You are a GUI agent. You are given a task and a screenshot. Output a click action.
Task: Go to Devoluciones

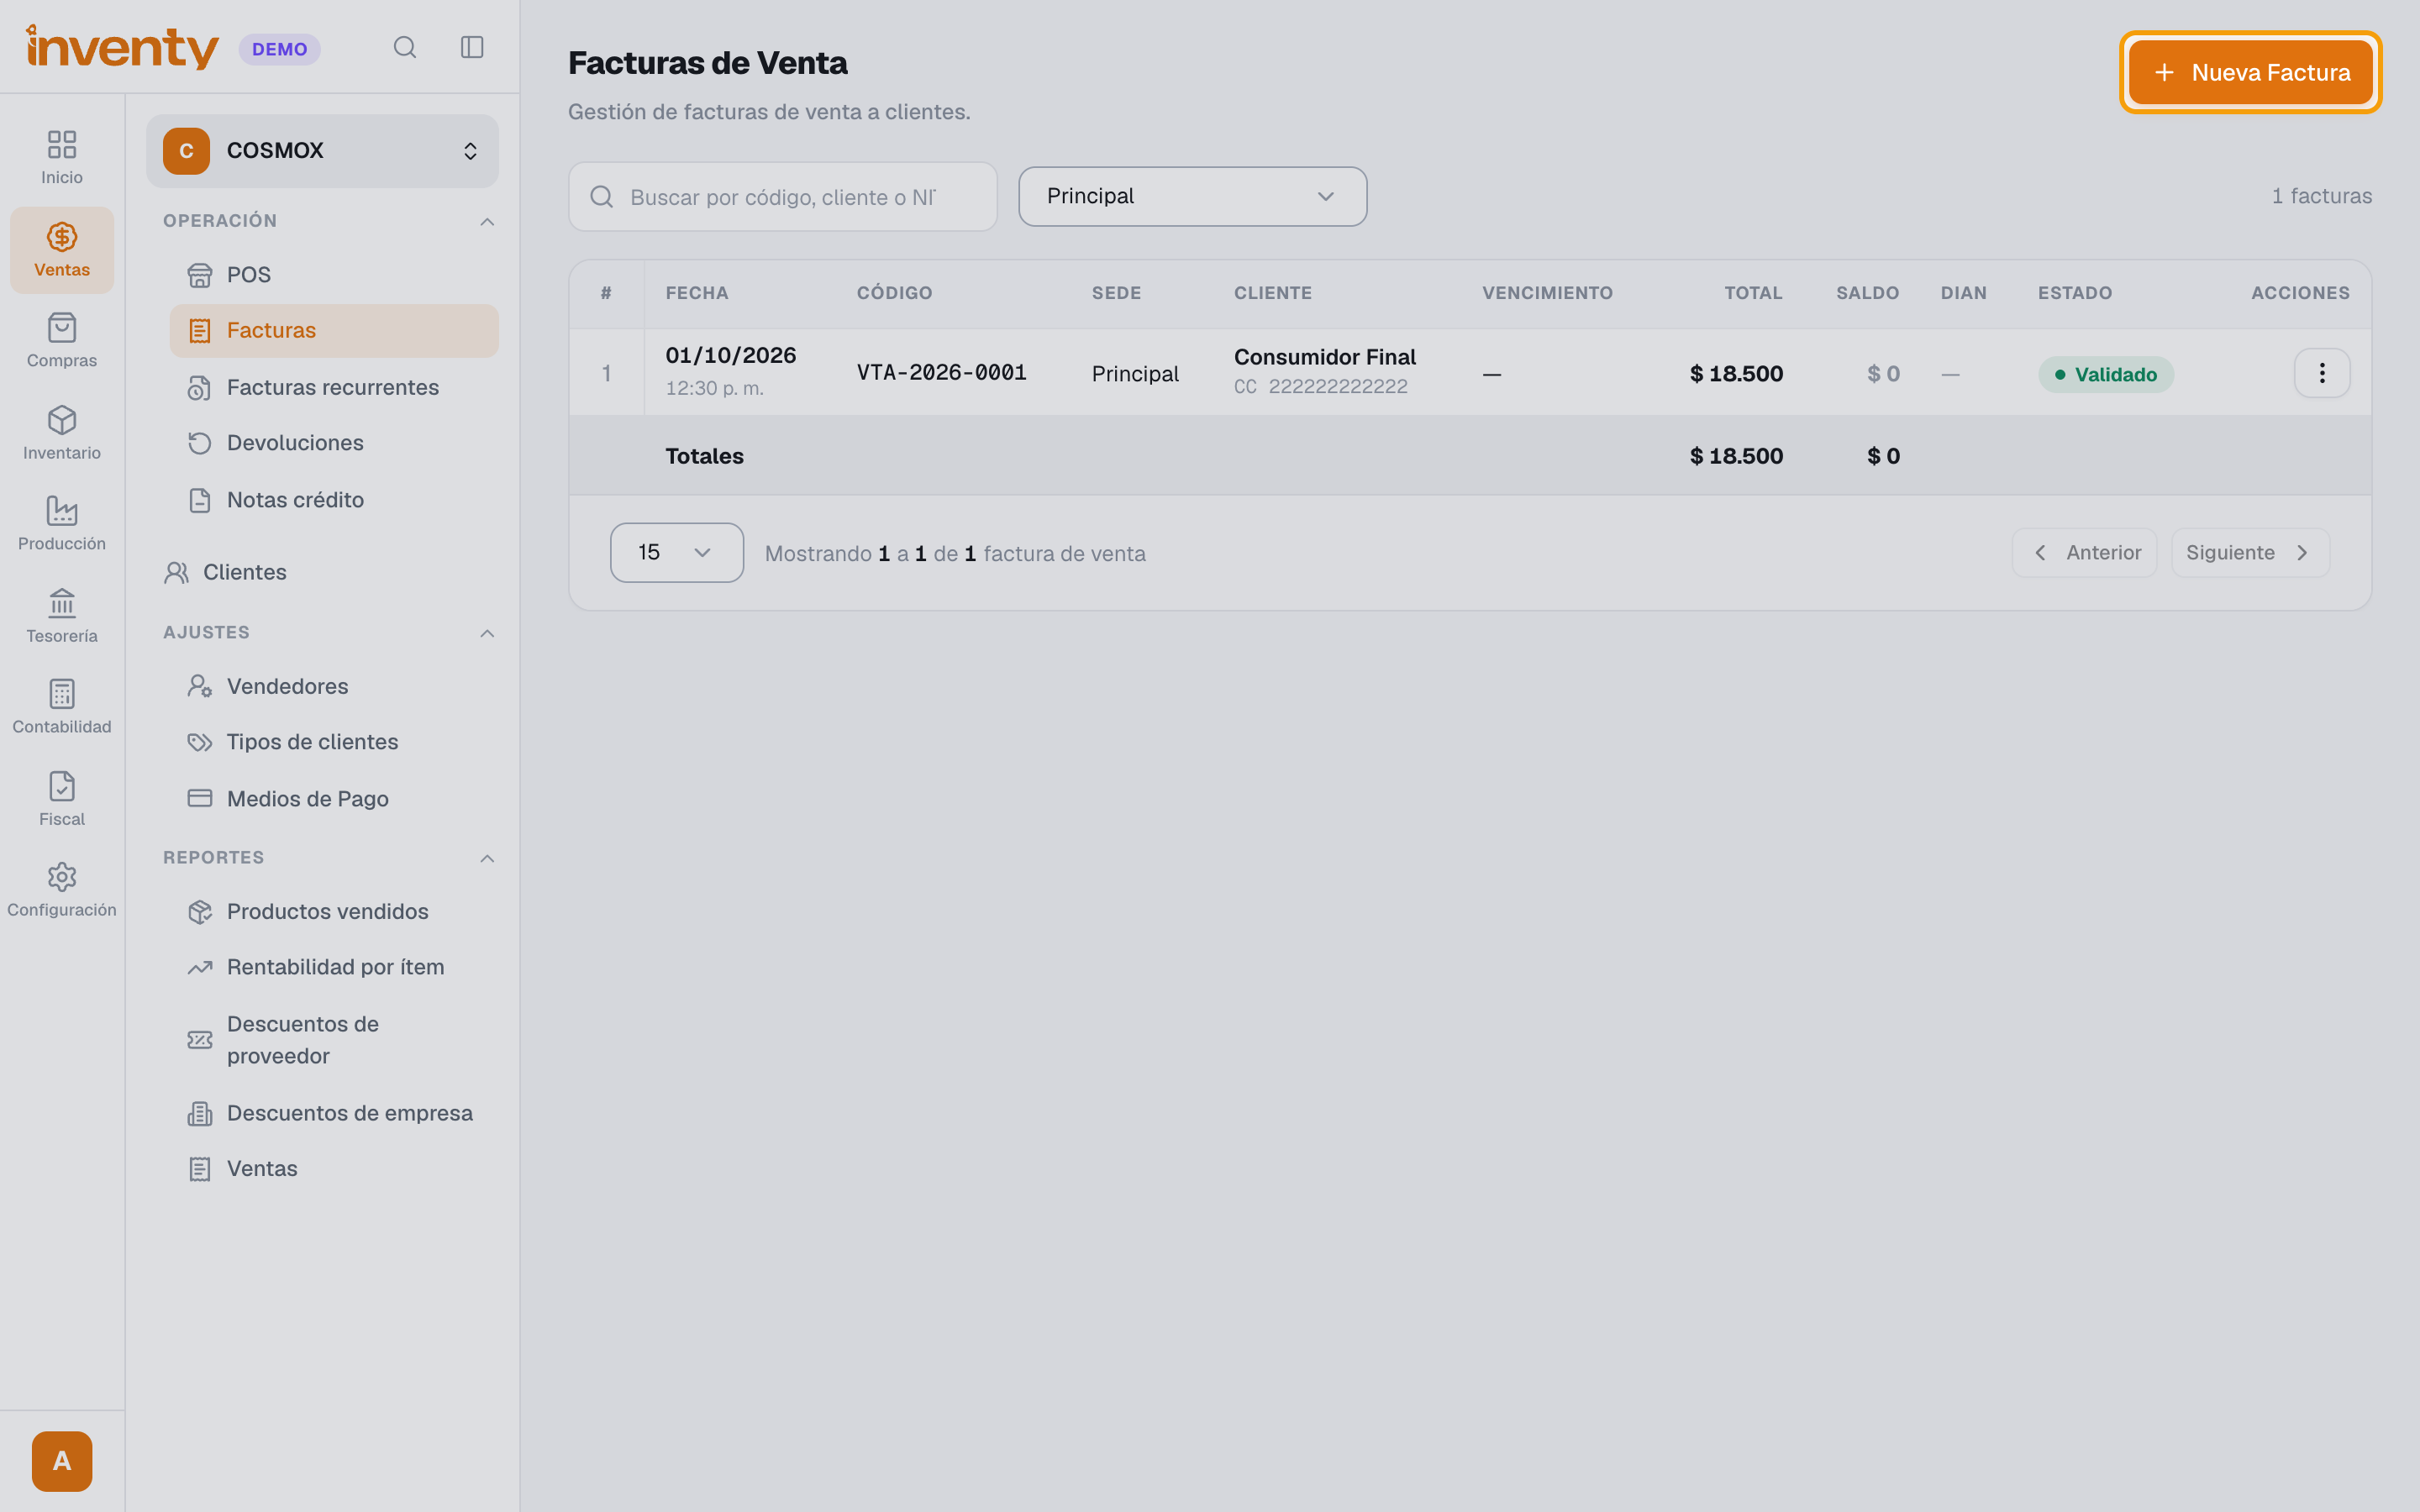click(334, 443)
